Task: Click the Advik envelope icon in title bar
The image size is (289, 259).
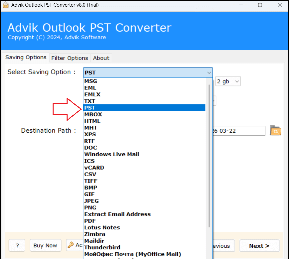Action: (5, 5)
